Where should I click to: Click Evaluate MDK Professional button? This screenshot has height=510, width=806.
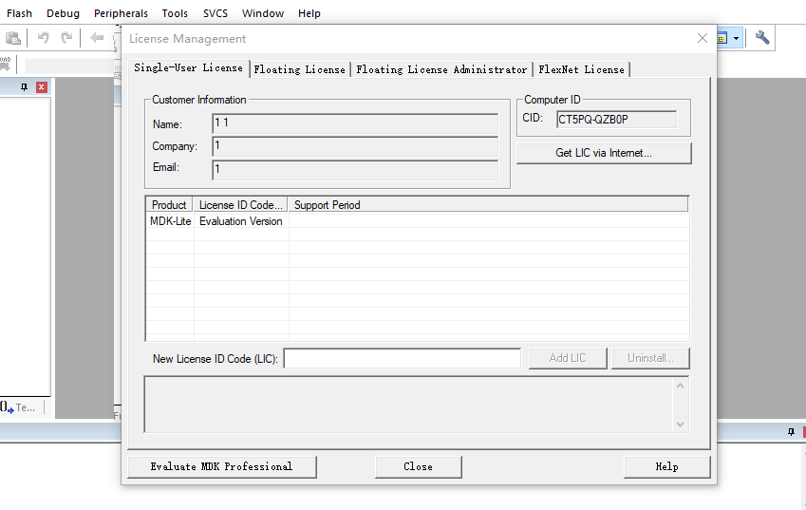pyautogui.click(x=221, y=467)
